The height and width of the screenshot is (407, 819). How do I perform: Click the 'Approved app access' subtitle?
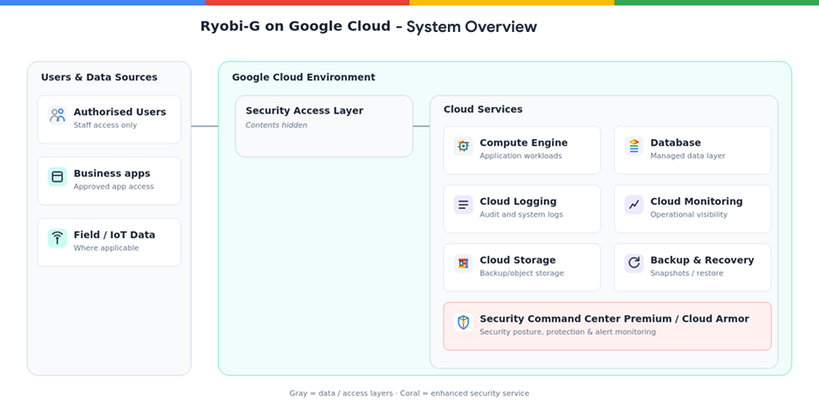click(114, 187)
